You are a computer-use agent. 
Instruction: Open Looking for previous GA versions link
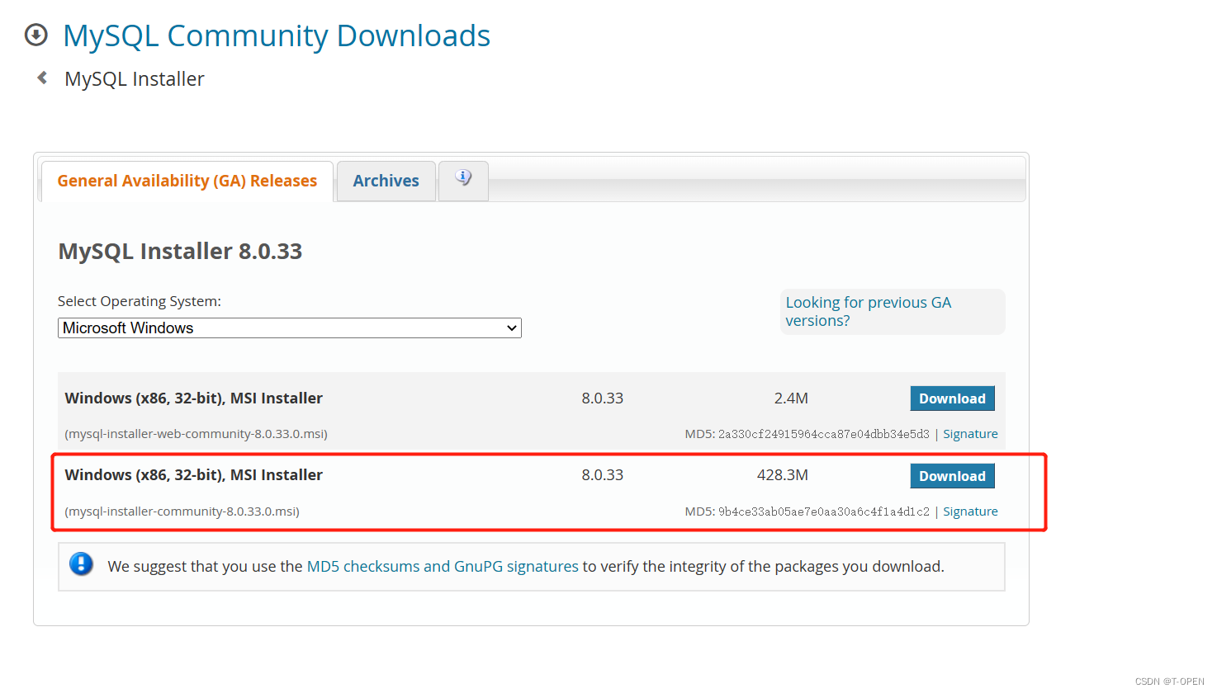pos(868,312)
